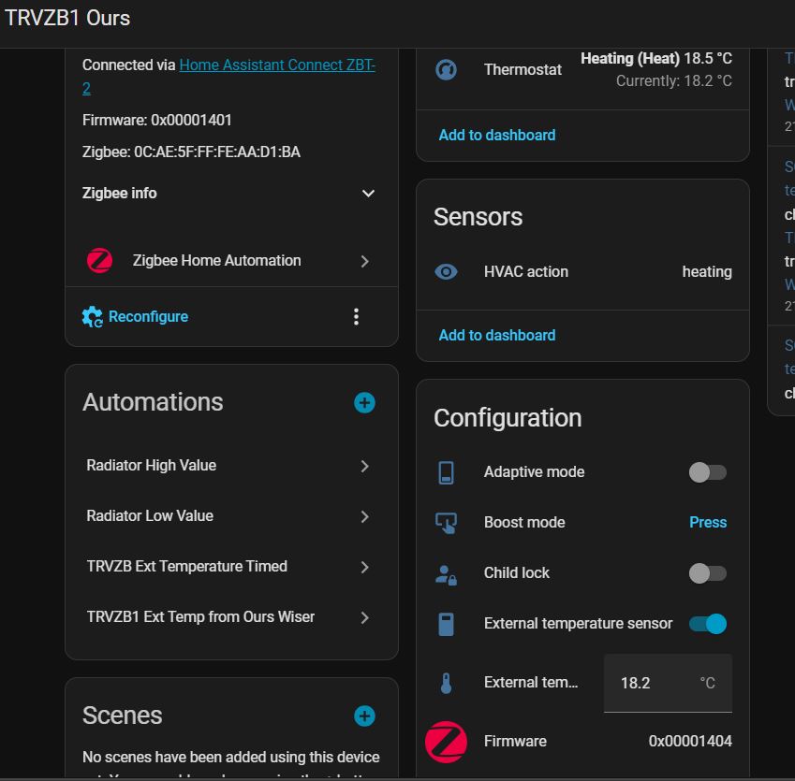The height and width of the screenshot is (781, 795).
Task: Add a new scene with plus icon
Action: [x=364, y=716]
